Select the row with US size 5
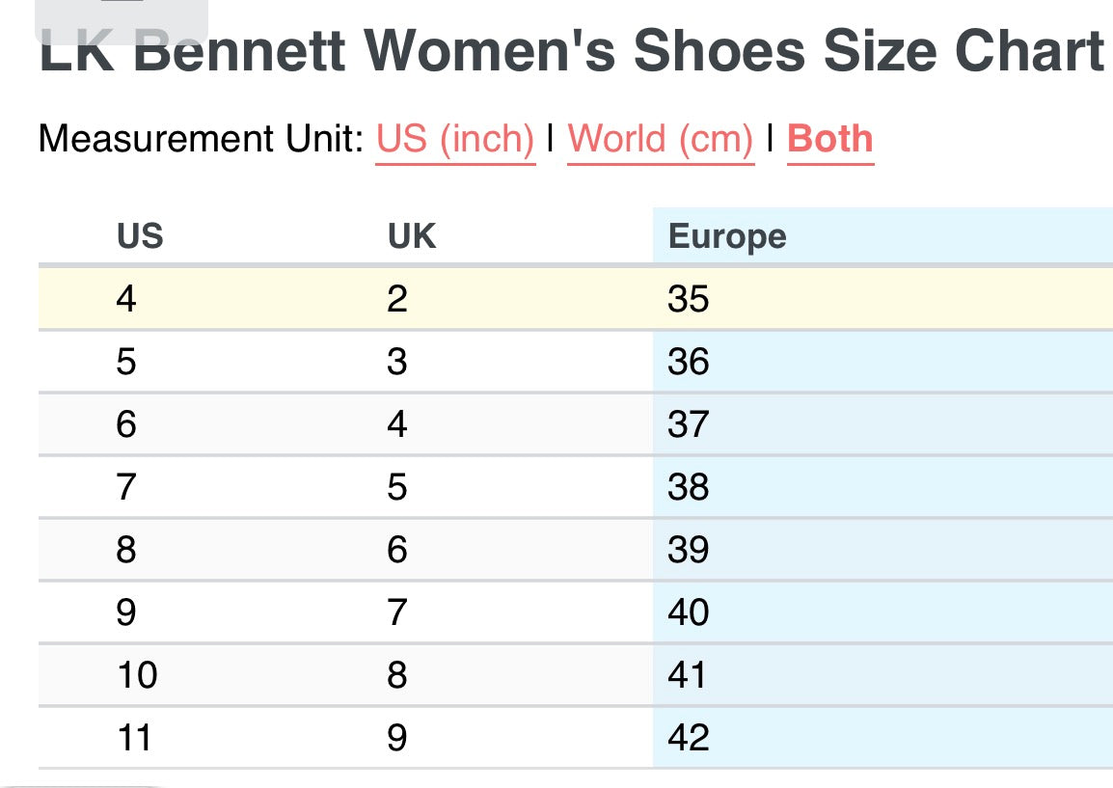 [576, 362]
